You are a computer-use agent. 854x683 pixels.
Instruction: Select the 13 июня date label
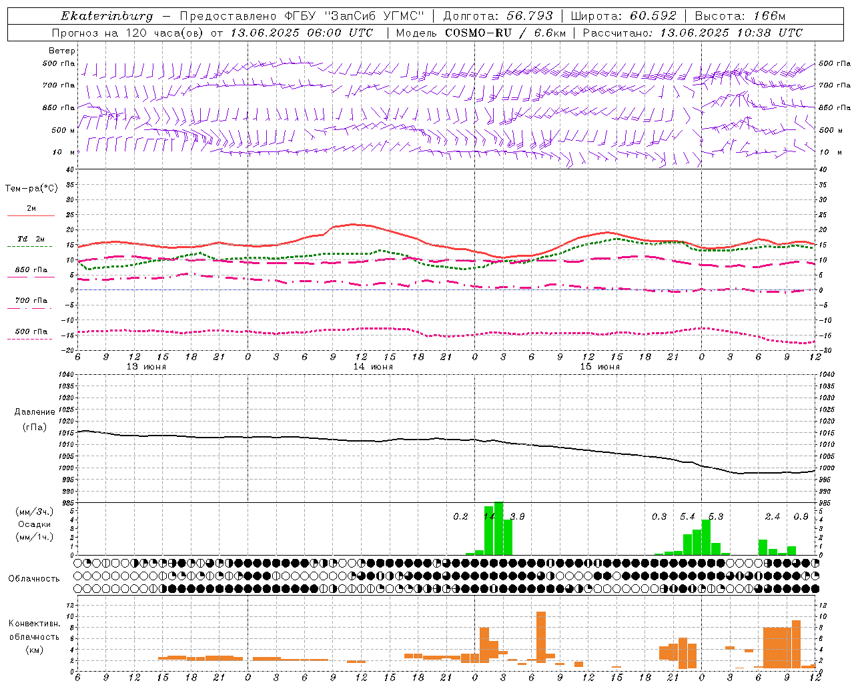tap(146, 367)
